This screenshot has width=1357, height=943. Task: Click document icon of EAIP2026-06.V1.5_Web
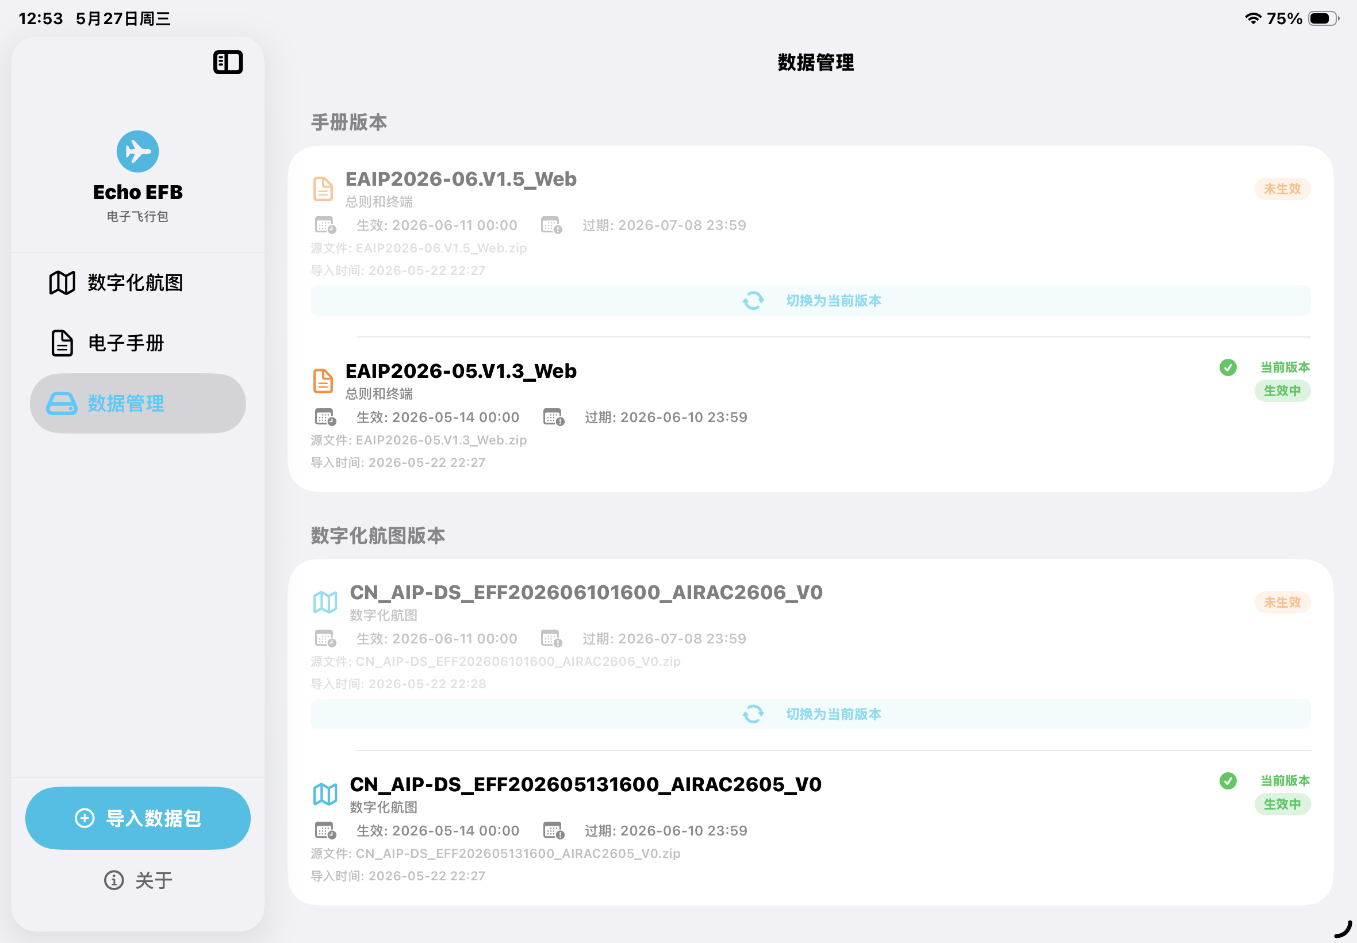point(323,189)
